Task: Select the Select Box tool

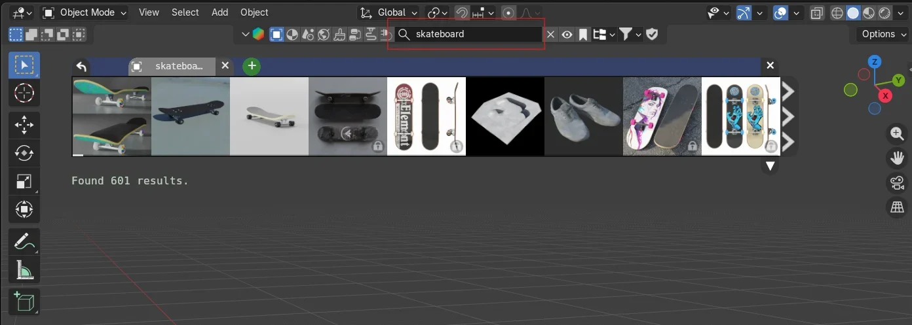Action: coord(24,65)
